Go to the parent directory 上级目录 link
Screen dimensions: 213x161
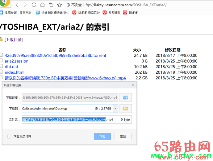pyautogui.click(x=14, y=40)
